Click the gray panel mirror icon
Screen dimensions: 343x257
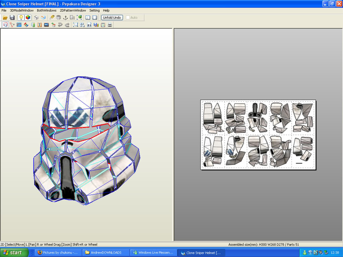click(x=72, y=17)
